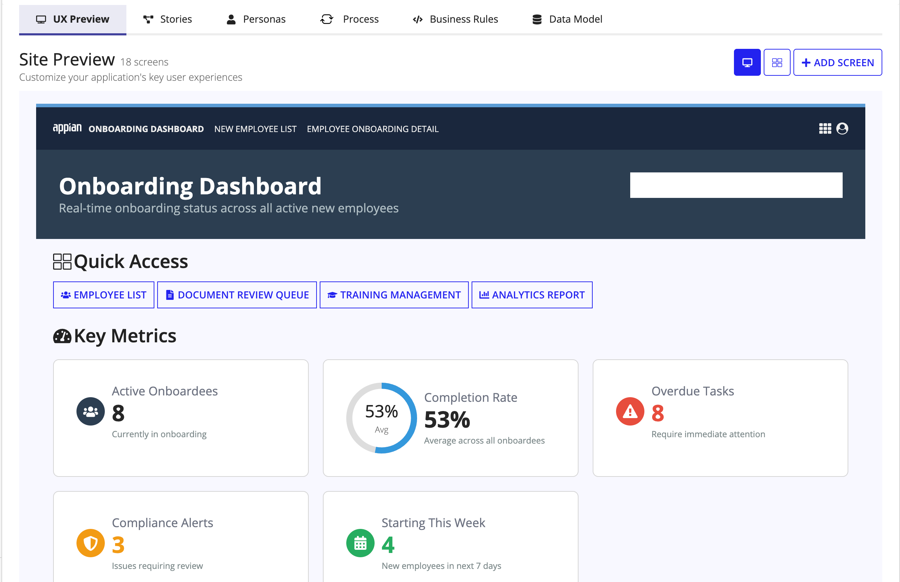Click the ADD SCREEN button
900x582 pixels.
[837, 62]
